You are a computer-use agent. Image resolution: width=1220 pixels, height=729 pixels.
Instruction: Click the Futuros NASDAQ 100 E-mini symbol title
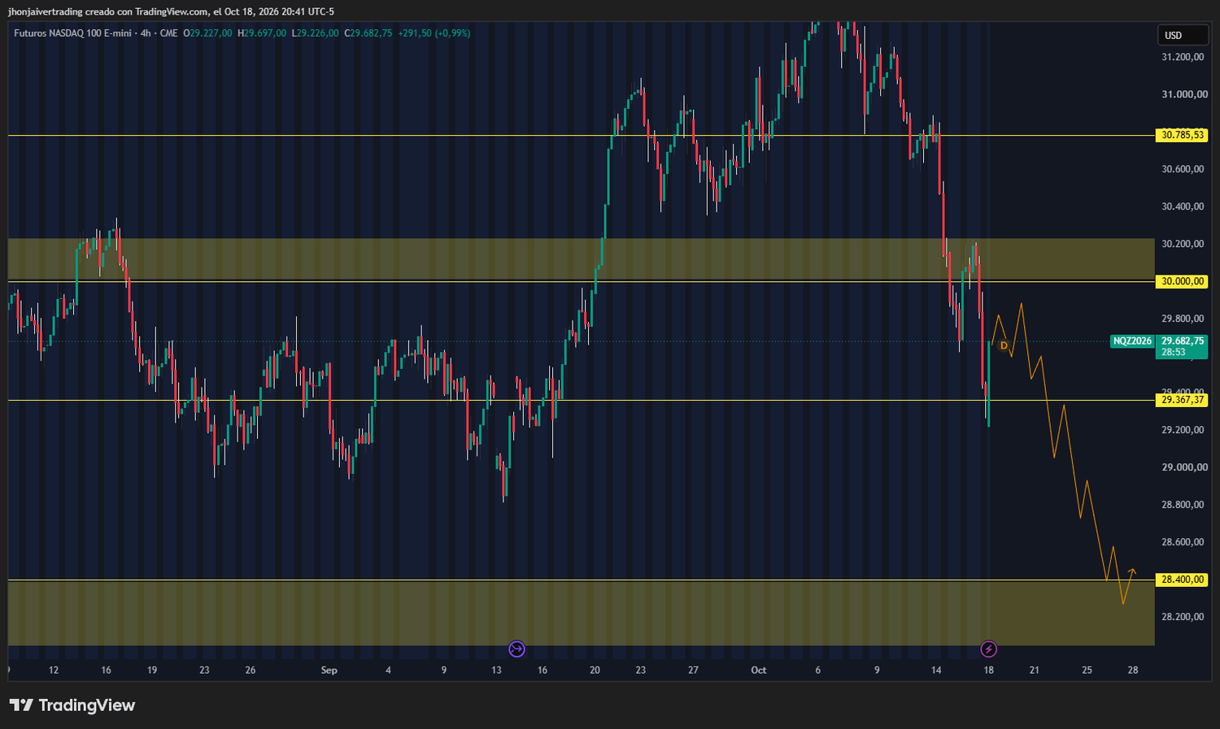point(74,33)
